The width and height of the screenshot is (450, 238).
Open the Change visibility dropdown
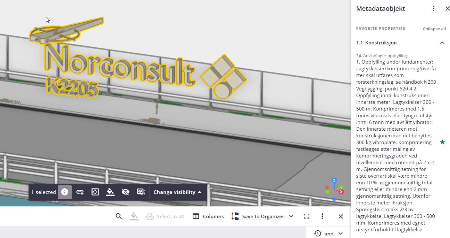178,192
